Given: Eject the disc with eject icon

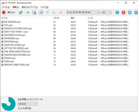Looking at the screenshot, I should [x=130, y=12].
